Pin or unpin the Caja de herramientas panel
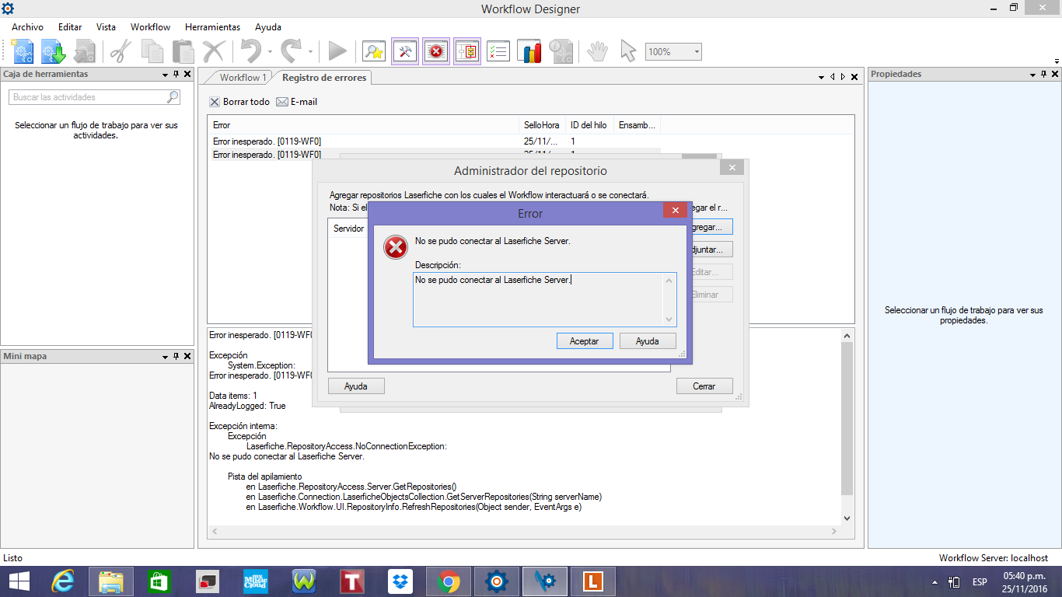1062x597 pixels. click(x=176, y=75)
